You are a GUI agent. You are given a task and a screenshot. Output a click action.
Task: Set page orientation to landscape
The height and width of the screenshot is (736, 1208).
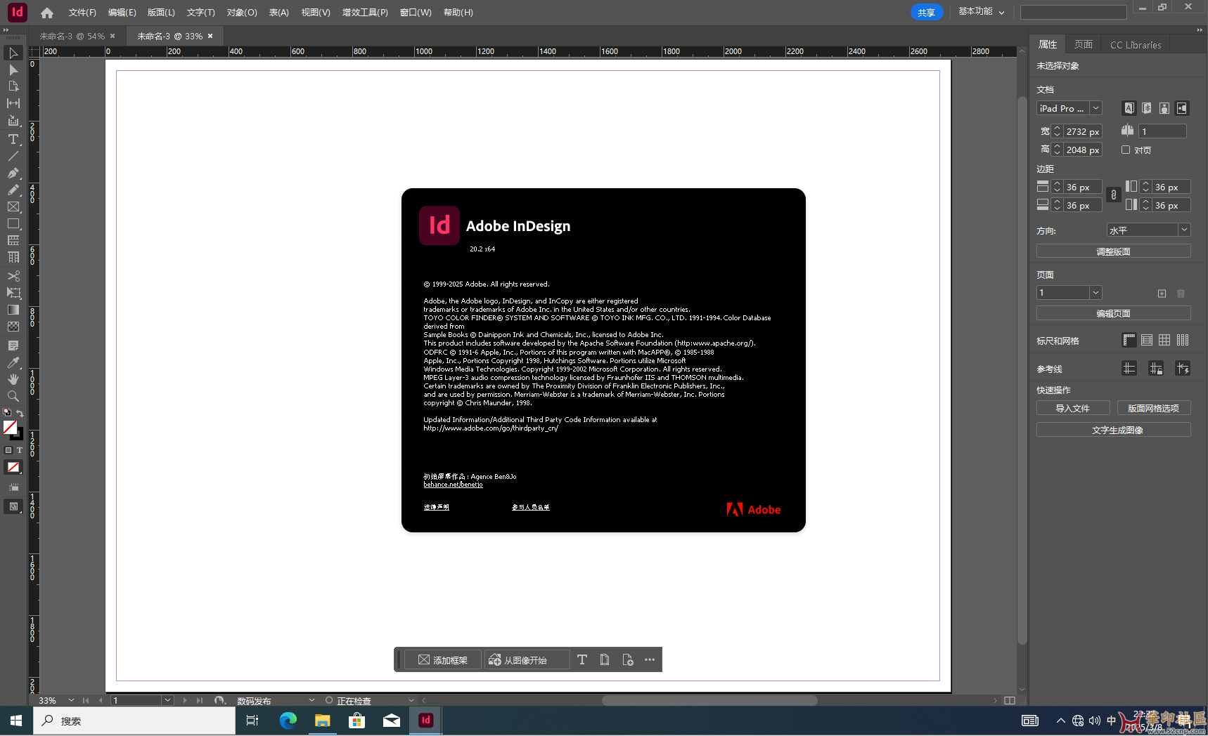click(x=1182, y=108)
